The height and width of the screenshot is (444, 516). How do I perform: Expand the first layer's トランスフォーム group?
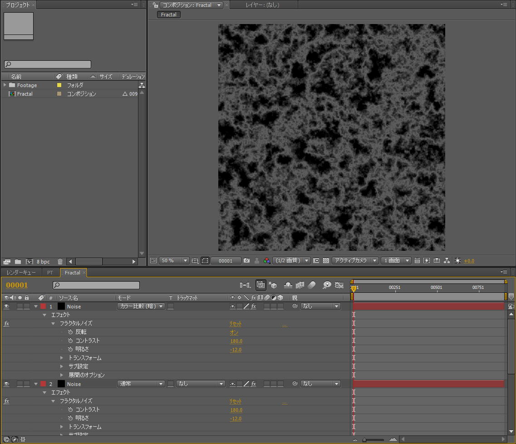coord(62,358)
